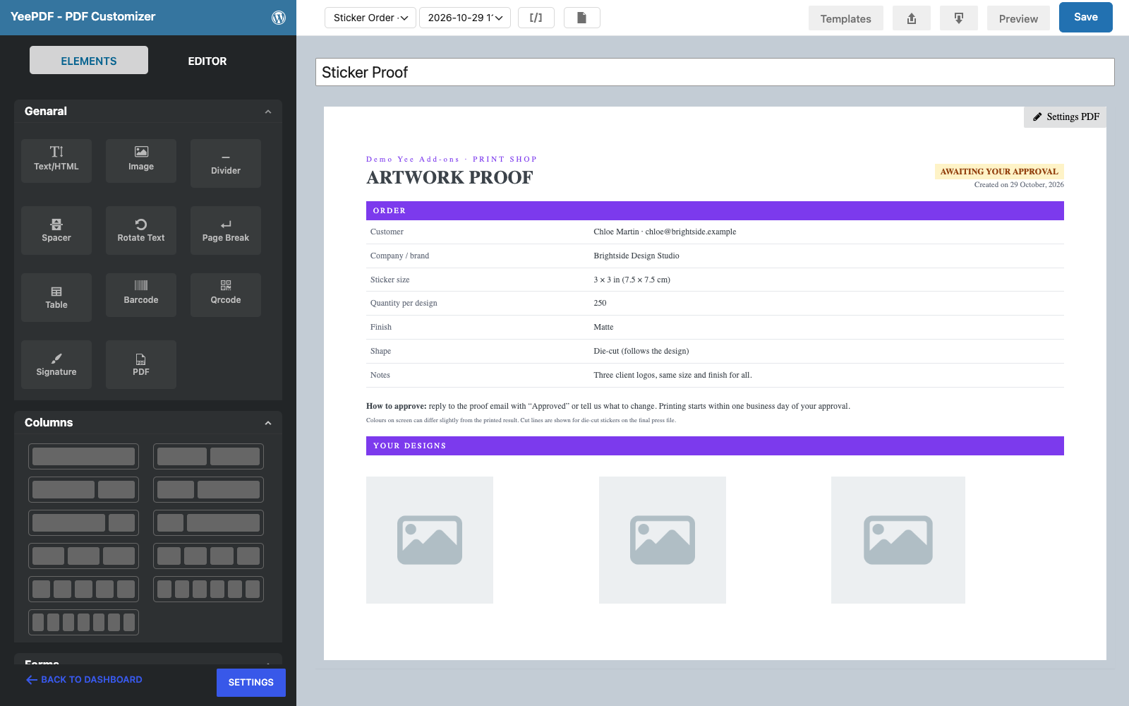Image resolution: width=1129 pixels, height=706 pixels.
Task: Add an Image element
Action: click(x=141, y=160)
